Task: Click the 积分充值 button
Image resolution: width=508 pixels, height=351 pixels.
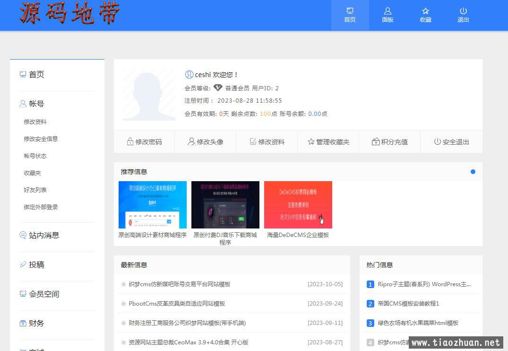Action: pos(389,141)
